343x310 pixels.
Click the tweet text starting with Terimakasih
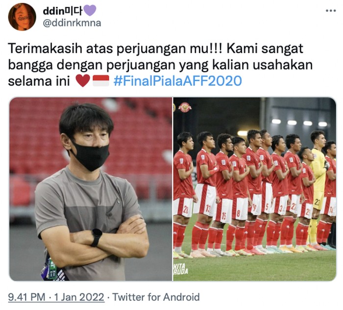(x=160, y=65)
